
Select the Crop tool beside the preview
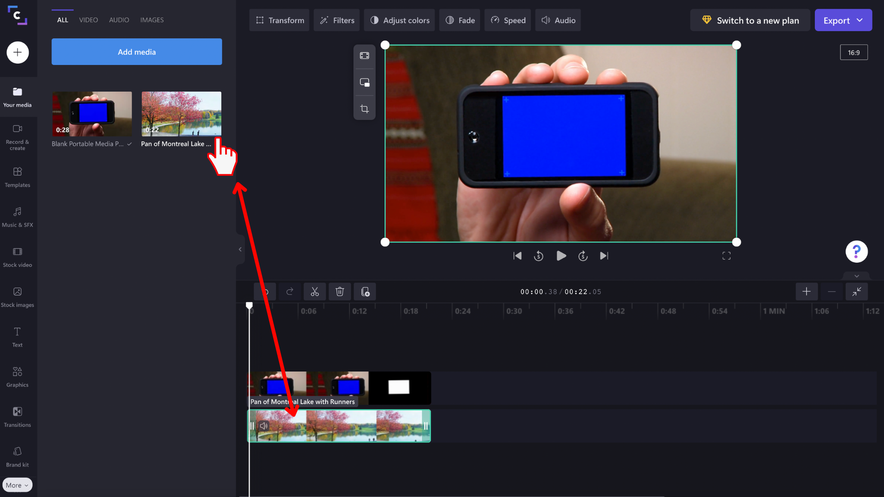364,109
